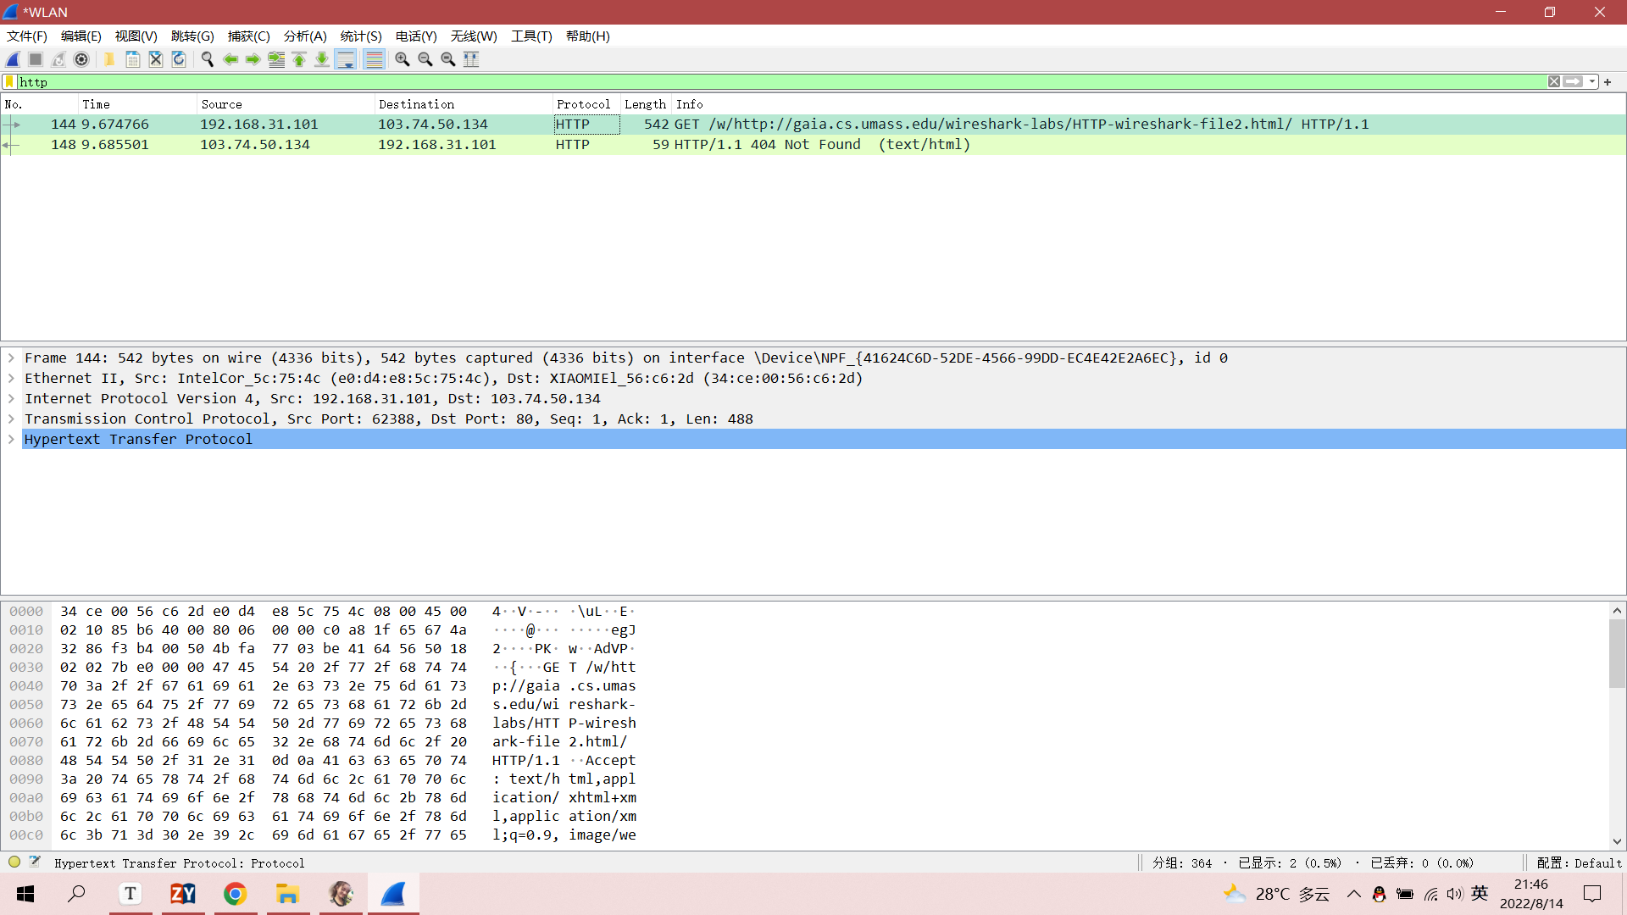This screenshot has width=1627, height=915.
Task: Sort by the Protocol column header
Action: point(586,104)
